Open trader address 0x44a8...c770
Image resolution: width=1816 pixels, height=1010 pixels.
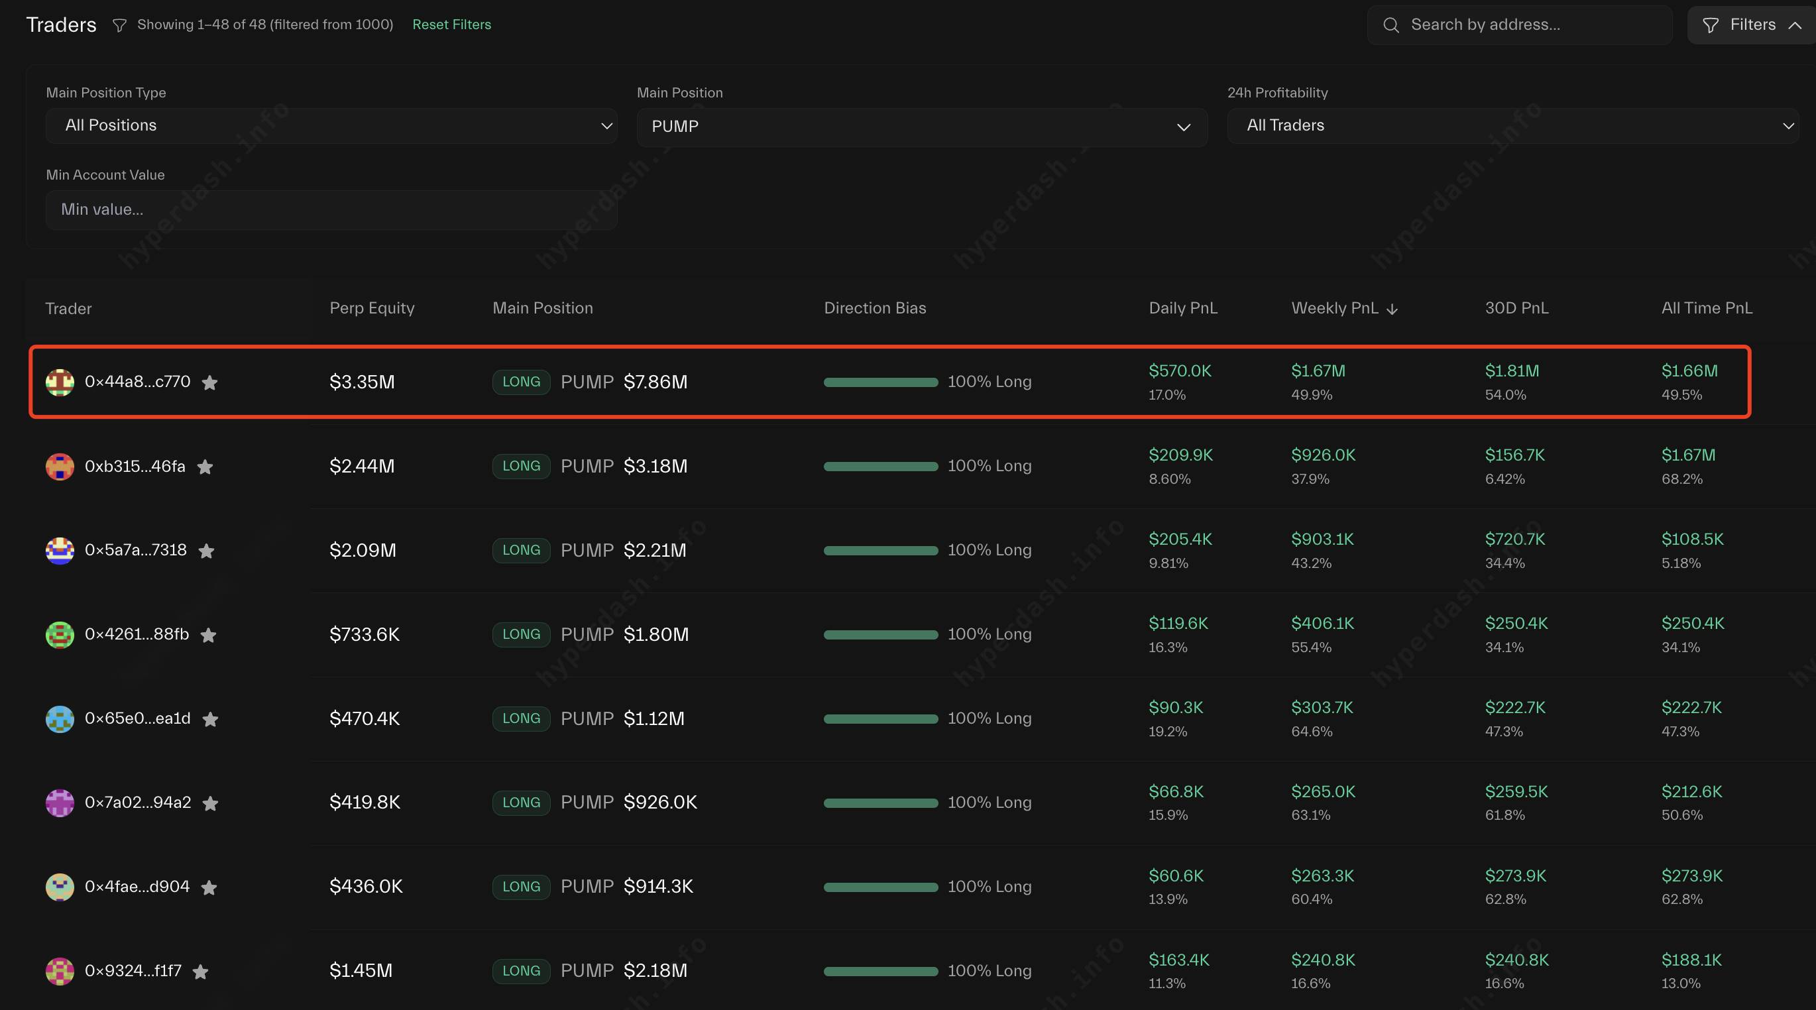click(137, 381)
